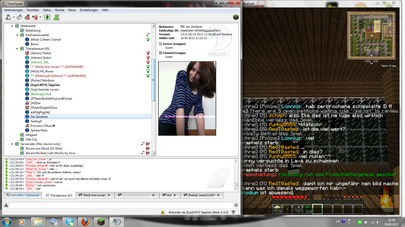Click the text format 'A' button

pyautogui.click(x=6, y=205)
